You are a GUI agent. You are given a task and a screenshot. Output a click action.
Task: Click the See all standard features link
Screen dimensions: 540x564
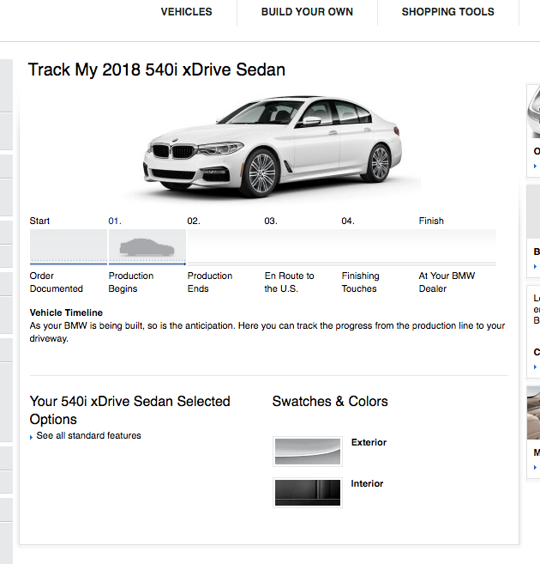tap(88, 435)
